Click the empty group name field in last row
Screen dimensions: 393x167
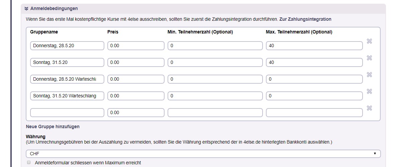[x=67, y=112]
